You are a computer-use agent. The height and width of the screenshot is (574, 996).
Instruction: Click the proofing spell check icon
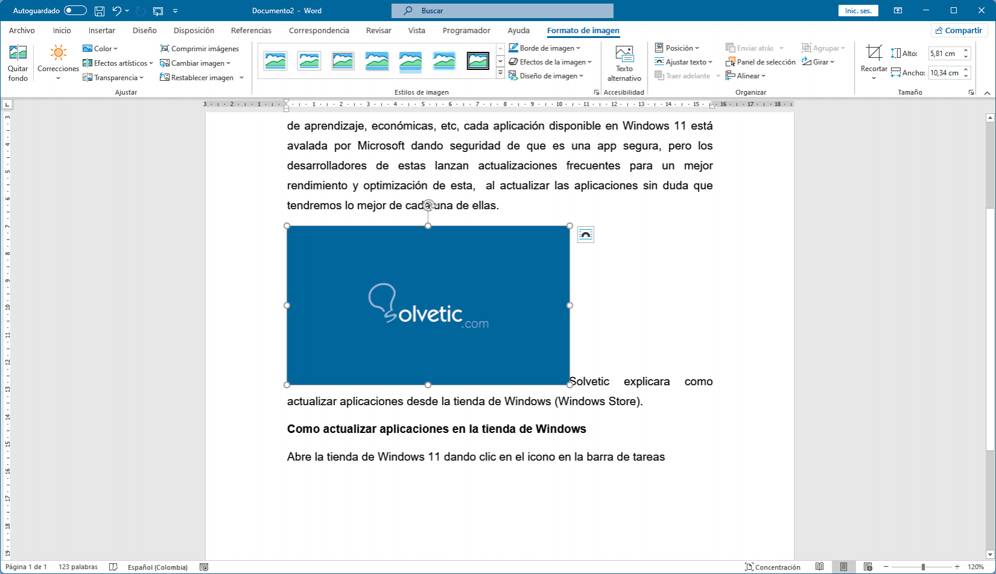pyautogui.click(x=113, y=567)
